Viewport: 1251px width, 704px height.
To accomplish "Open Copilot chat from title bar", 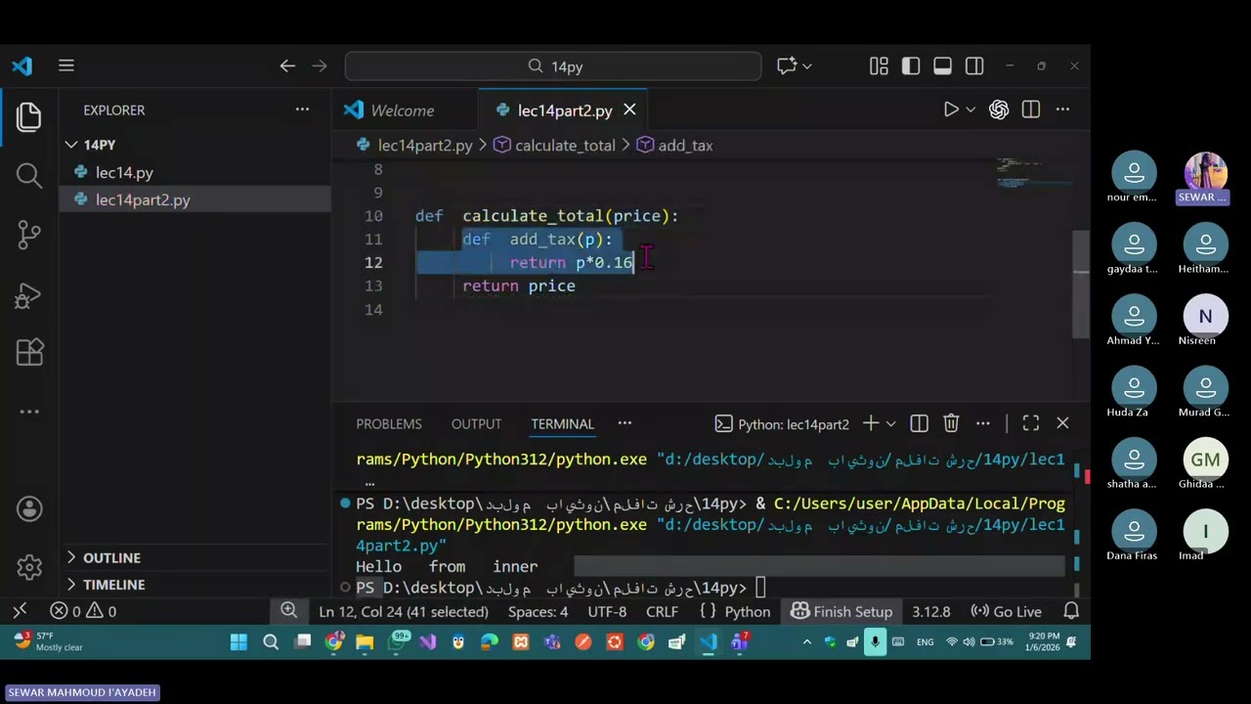I will 788,66.
